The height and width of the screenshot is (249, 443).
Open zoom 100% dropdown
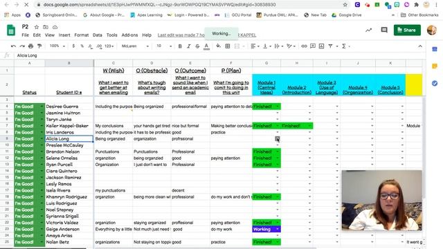57,46
